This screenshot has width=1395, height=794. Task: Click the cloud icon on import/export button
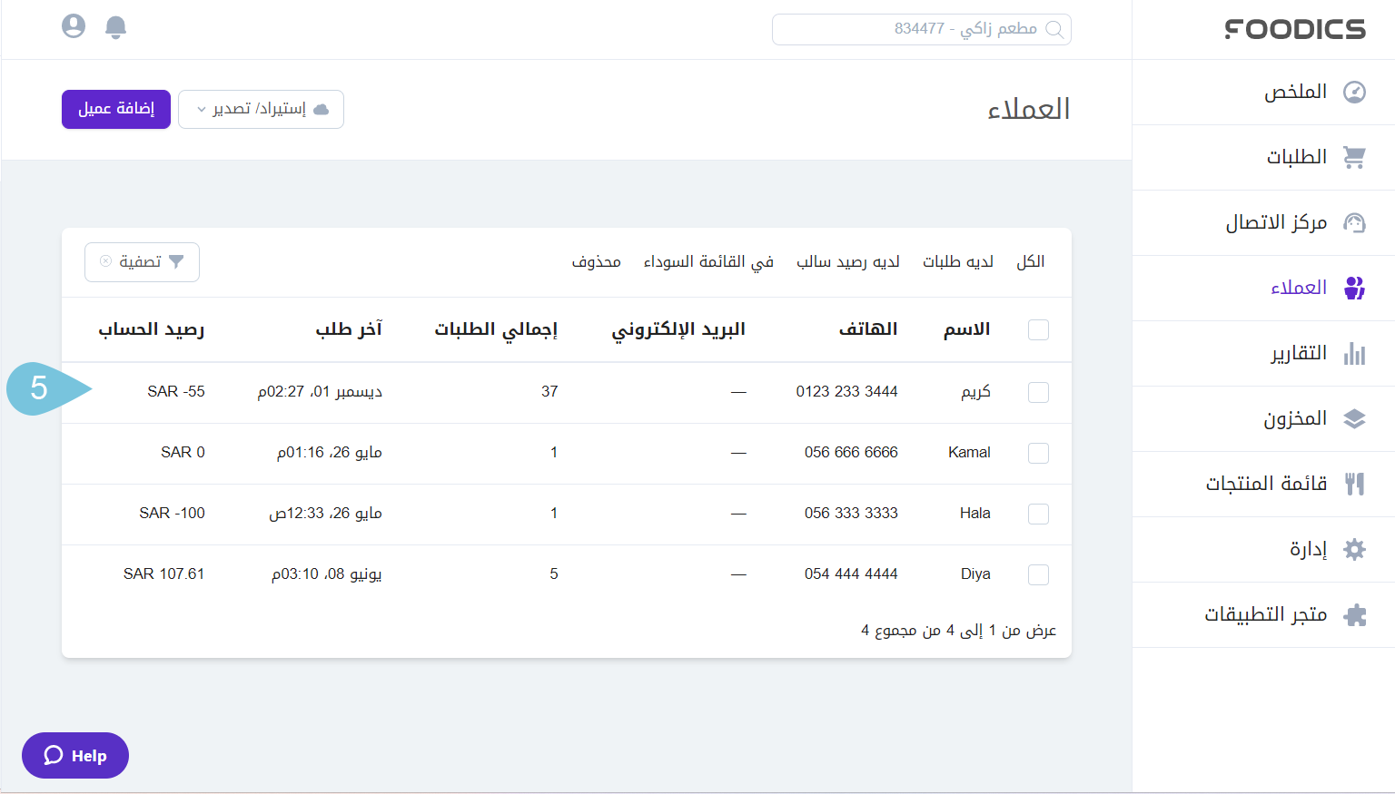click(321, 110)
